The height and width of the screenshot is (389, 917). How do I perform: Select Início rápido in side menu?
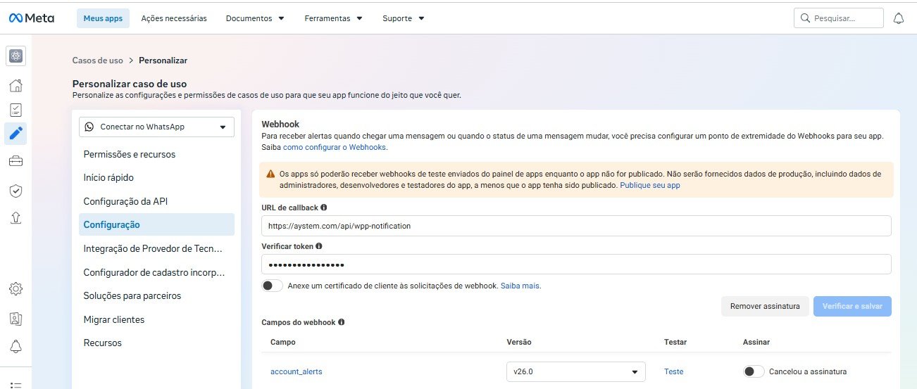(156, 178)
